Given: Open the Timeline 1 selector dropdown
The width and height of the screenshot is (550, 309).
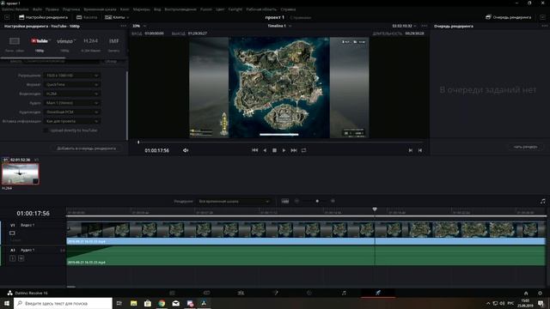Looking at the screenshot, I should click(x=279, y=26).
